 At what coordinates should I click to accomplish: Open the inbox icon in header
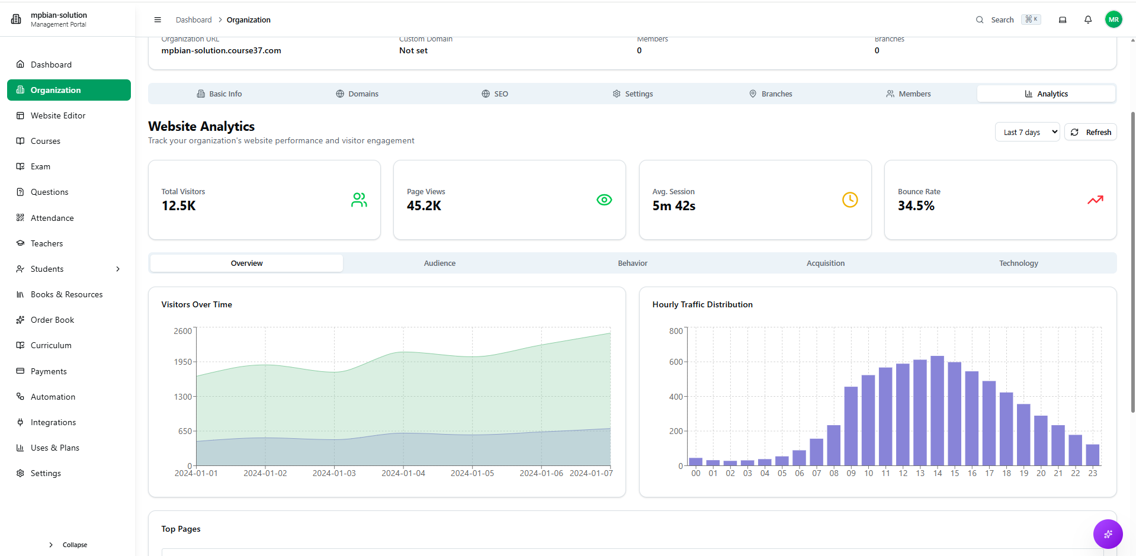tap(1063, 20)
